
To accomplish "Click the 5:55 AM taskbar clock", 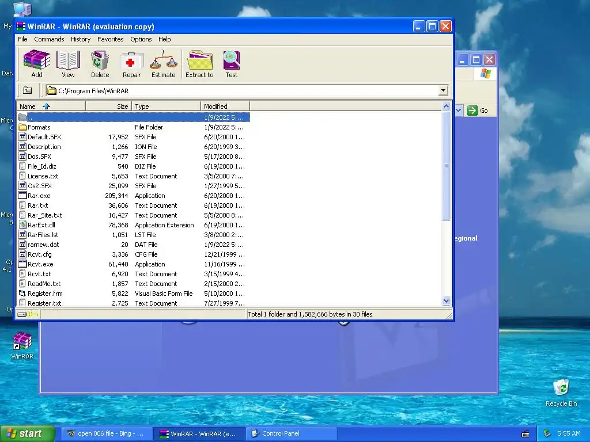I will click(x=569, y=434).
